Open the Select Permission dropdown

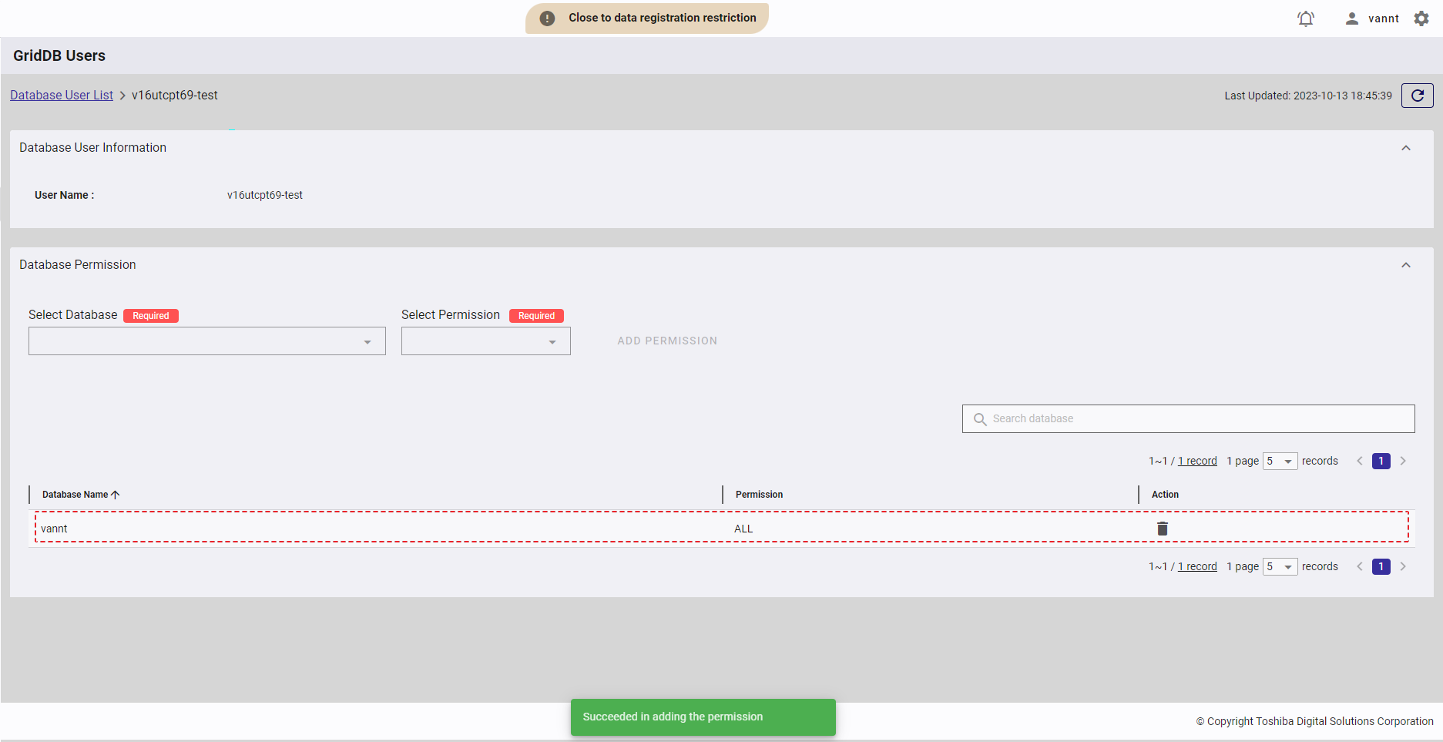485,341
